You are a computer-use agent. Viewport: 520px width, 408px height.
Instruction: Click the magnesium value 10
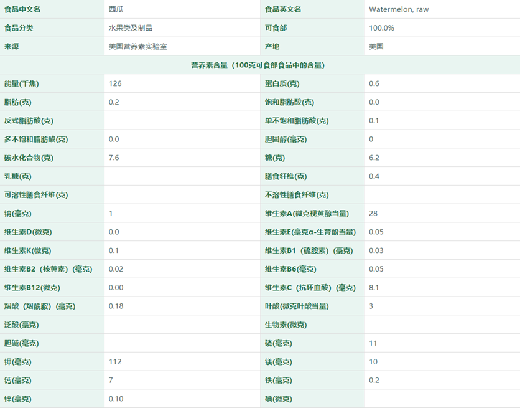pyautogui.click(x=373, y=362)
